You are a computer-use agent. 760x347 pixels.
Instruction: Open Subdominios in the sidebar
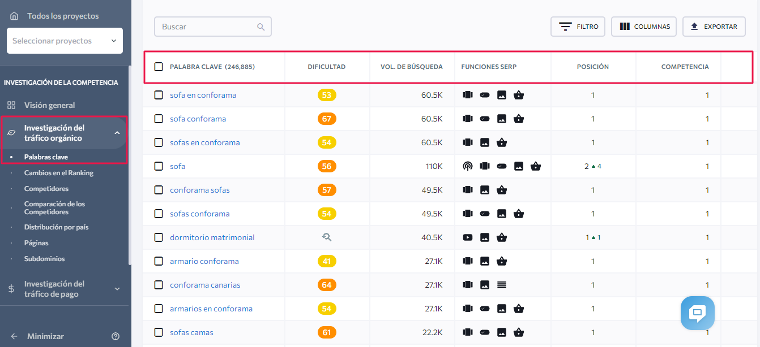(45, 259)
